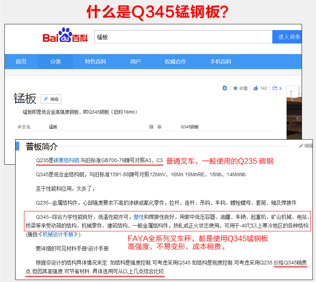Open the 分类 navigation tab
This screenshot has height=282, width=316.
click(x=56, y=61)
